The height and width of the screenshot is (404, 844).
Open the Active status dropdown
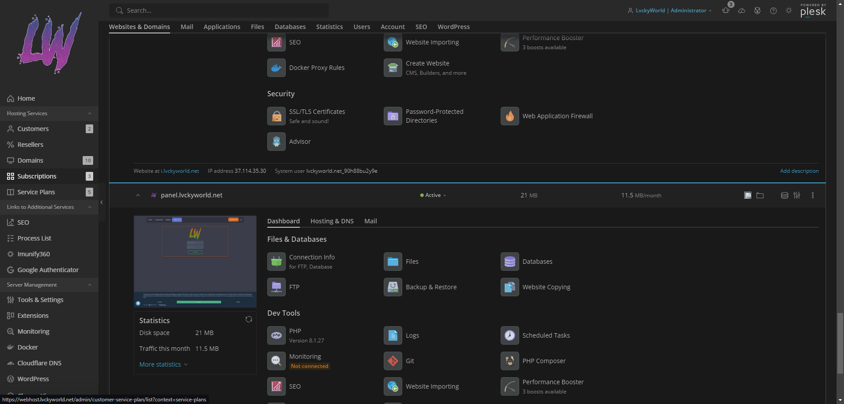433,195
